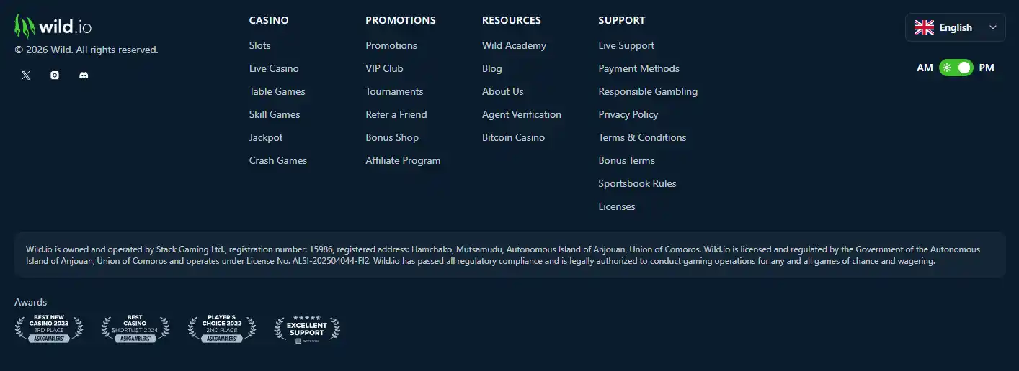Click the Excellent Support award badge
Viewport: 1019px width, 371px height.
click(x=307, y=329)
